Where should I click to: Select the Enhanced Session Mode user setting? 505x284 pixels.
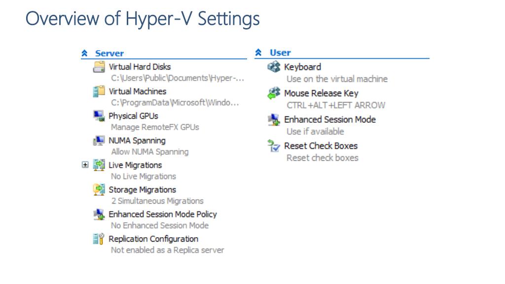click(330, 119)
